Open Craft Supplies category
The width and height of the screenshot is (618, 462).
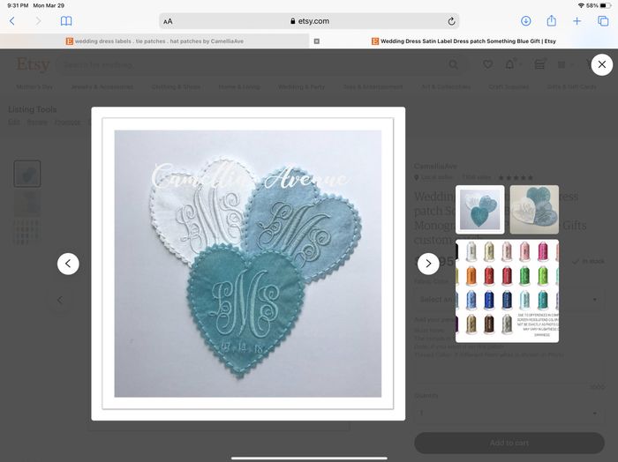(x=509, y=86)
